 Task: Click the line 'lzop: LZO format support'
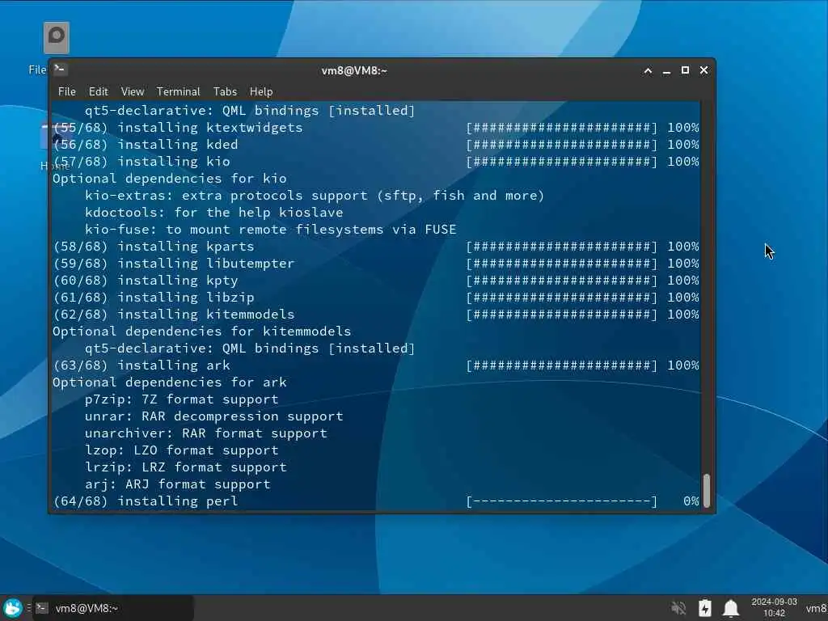click(x=182, y=450)
